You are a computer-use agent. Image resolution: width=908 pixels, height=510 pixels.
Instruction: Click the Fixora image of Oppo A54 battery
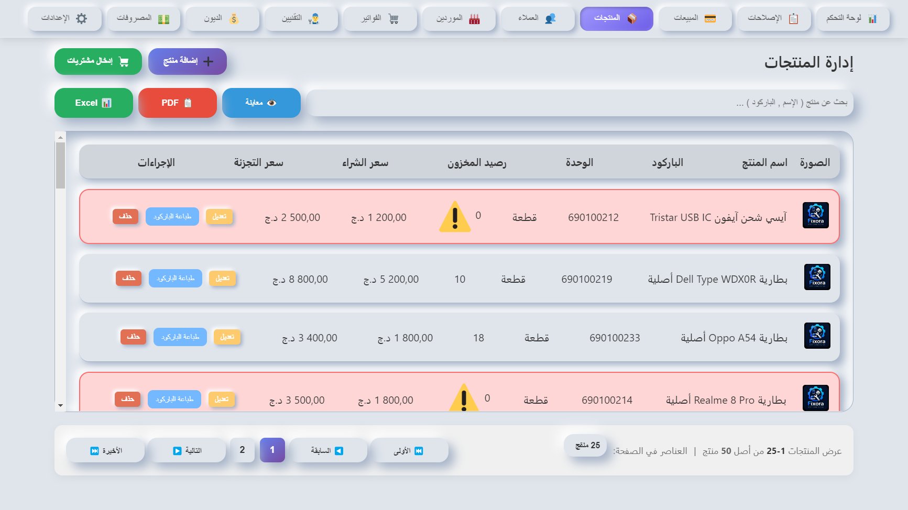[817, 336]
